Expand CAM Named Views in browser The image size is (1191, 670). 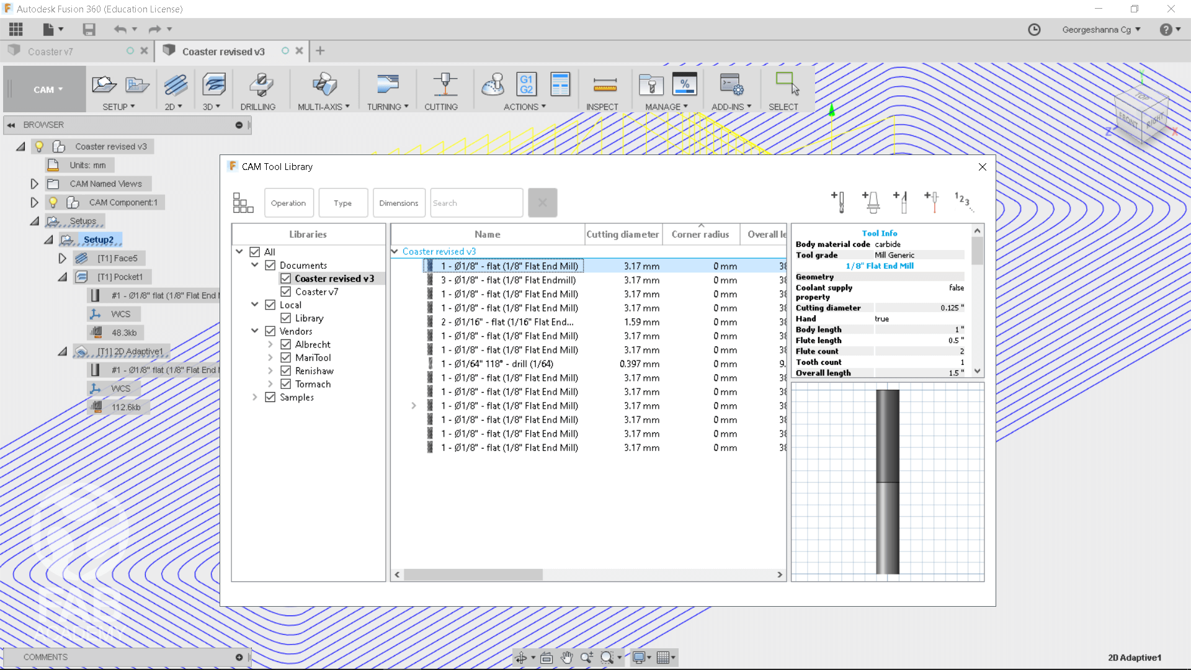(x=34, y=184)
